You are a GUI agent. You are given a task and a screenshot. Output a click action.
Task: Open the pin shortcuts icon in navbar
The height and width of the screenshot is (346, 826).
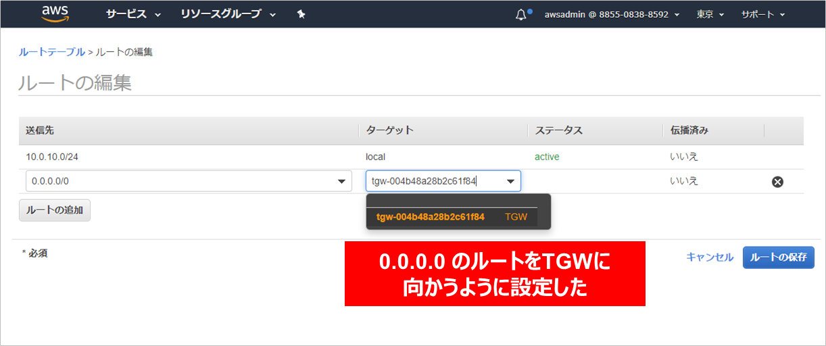(x=301, y=14)
